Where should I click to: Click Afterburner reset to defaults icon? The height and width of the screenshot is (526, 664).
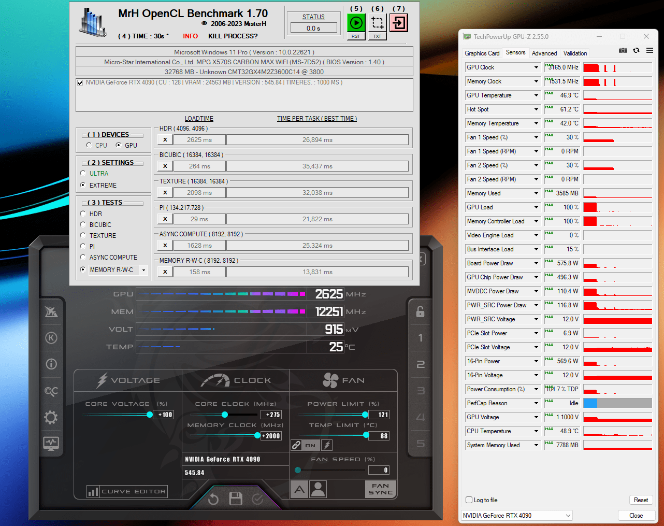point(213,499)
